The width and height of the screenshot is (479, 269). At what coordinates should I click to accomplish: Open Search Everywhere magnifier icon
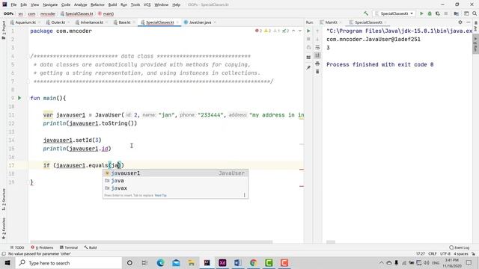pyautogui.click(x=475, y=13)
